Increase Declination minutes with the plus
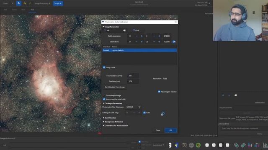This screenshot has width=268, height=150. tap(159, 42)
